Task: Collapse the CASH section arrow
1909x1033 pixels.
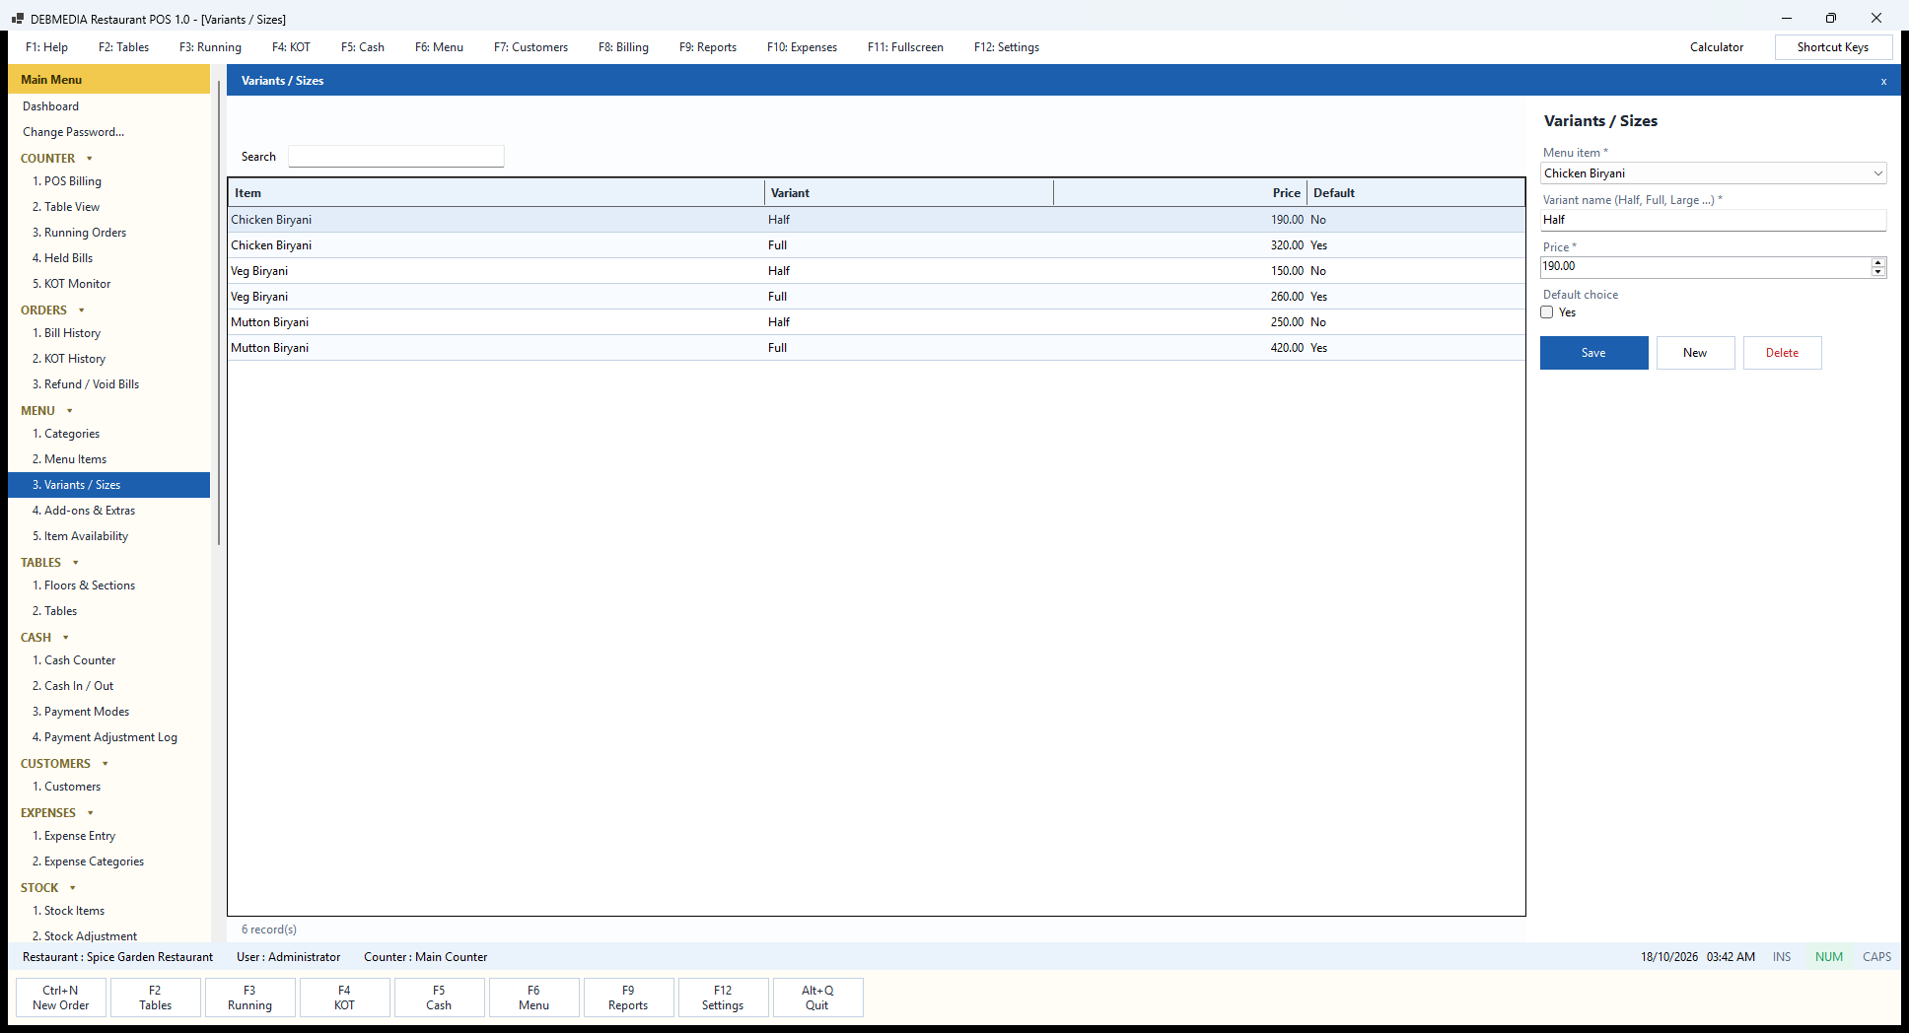Action: (66, 638)
